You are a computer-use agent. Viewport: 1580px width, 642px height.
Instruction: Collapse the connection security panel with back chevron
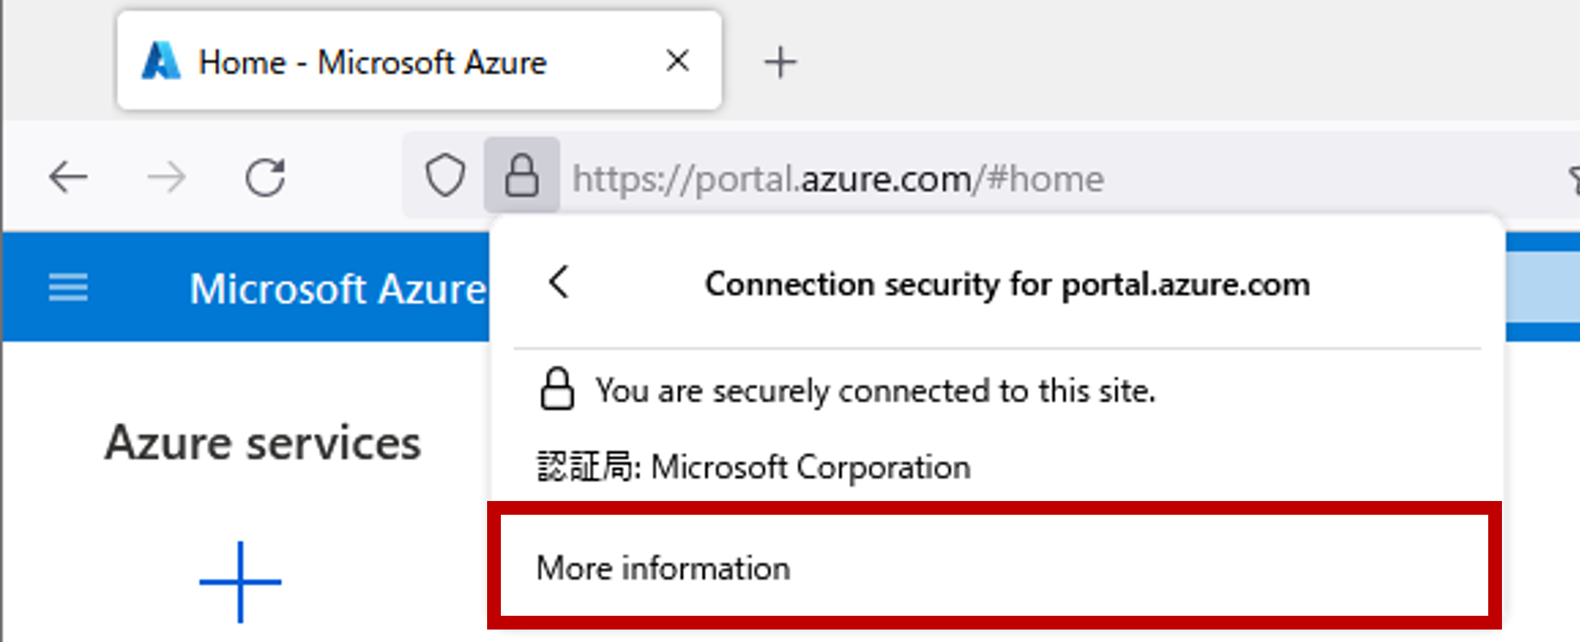[558, 283]
